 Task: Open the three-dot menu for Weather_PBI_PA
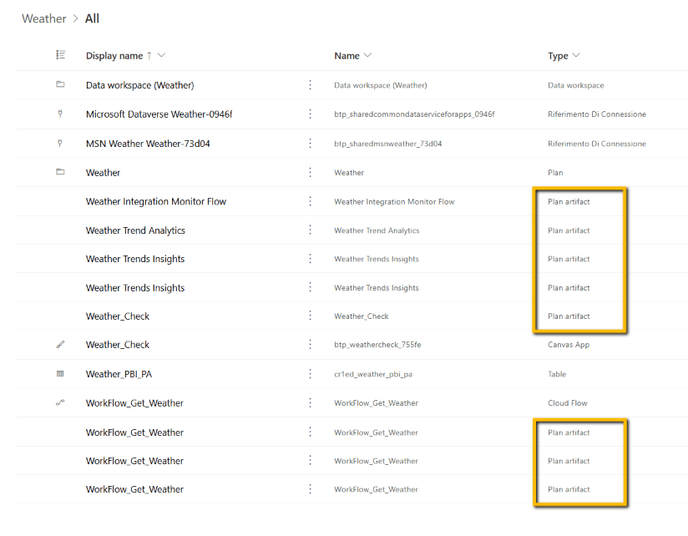pos(311,374)
